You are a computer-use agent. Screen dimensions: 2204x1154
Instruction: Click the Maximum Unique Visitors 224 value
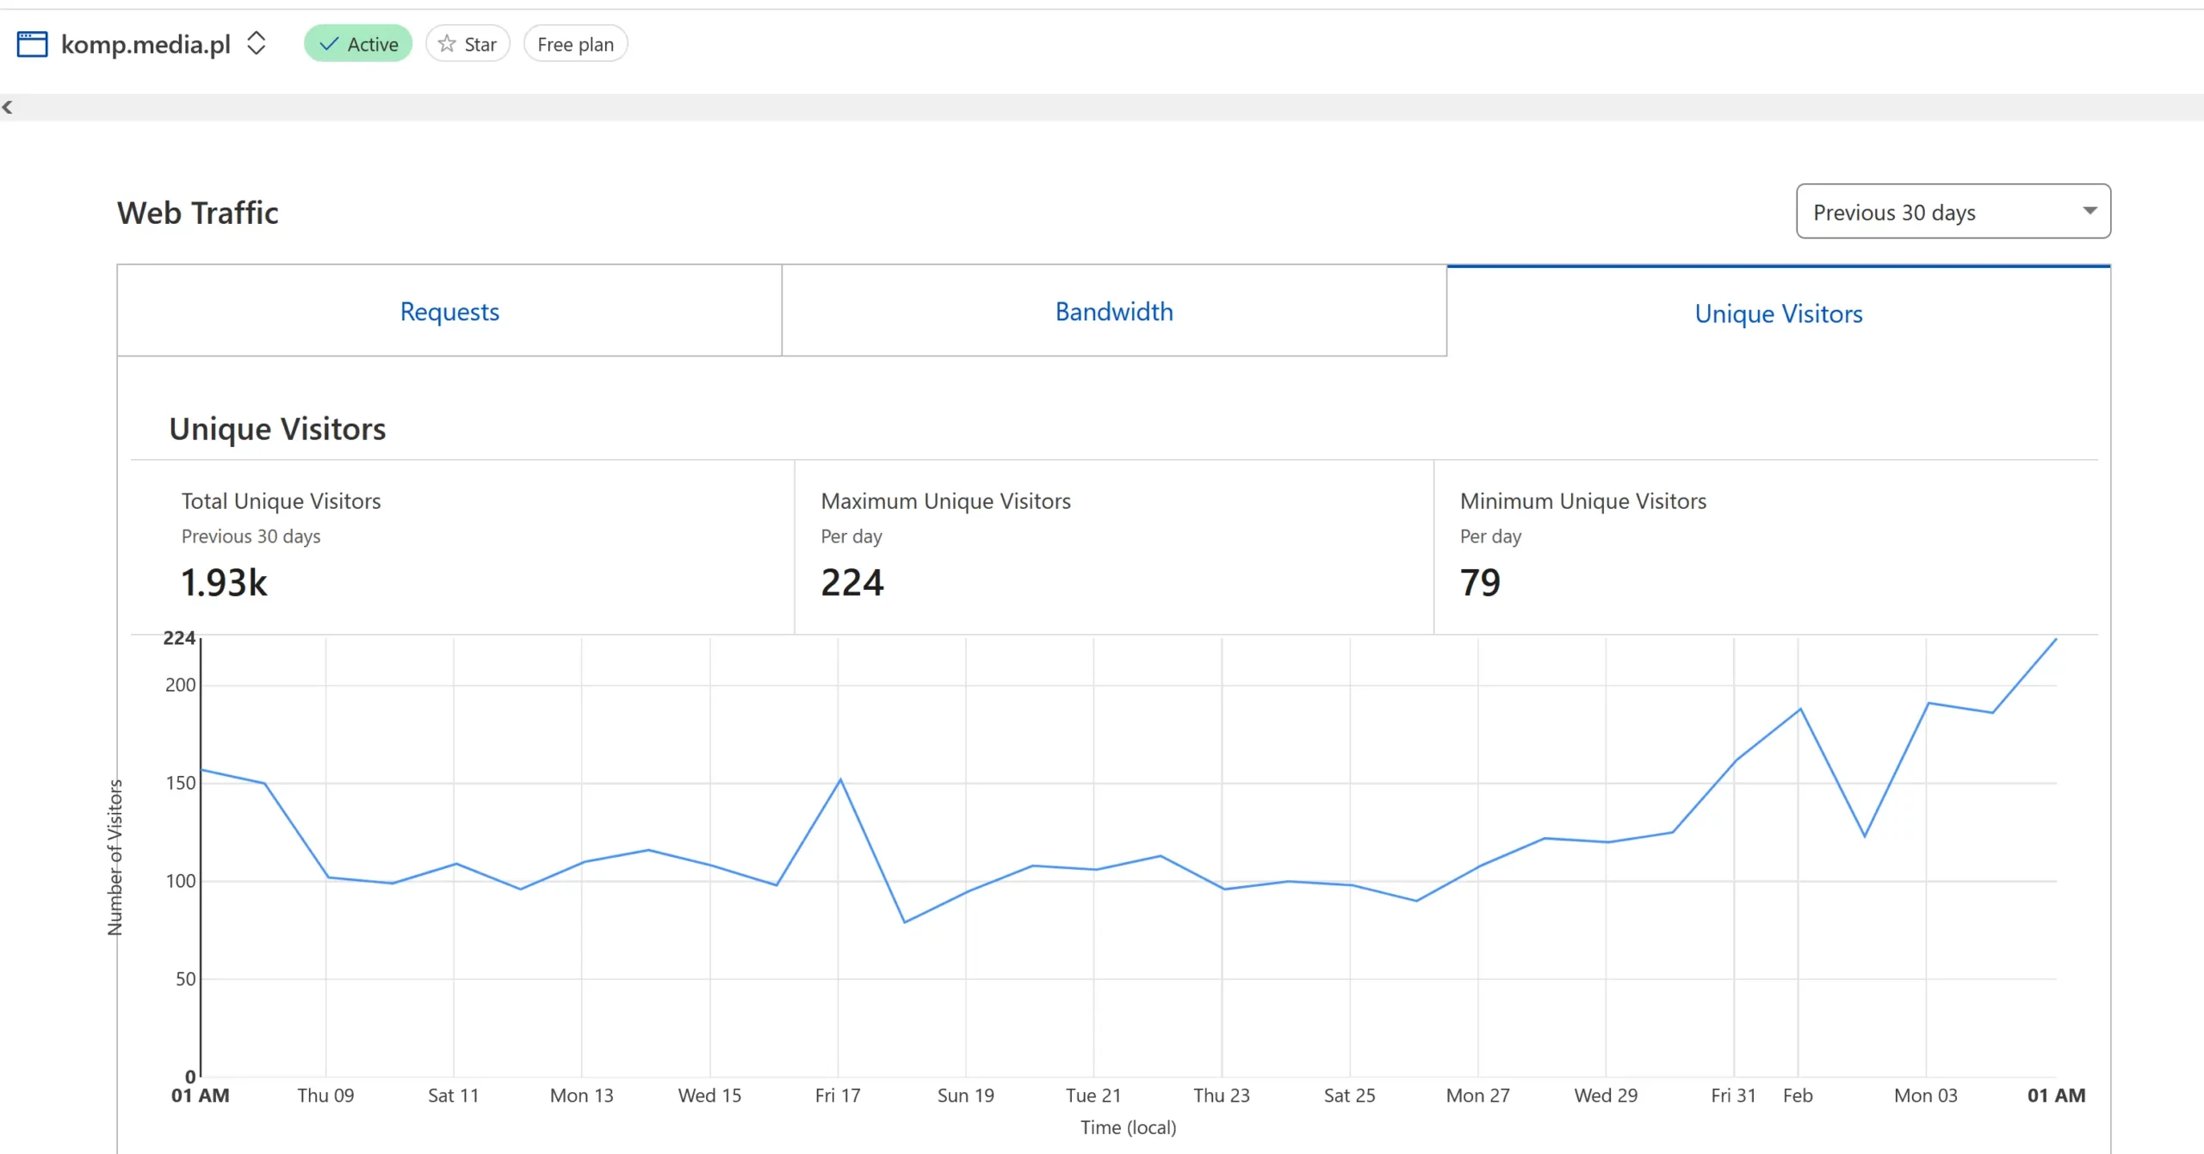[851, 583]
